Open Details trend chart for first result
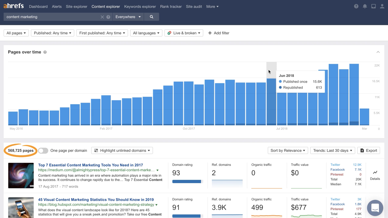The height and width of the screenshot is (218, 388). pos(375,175)
